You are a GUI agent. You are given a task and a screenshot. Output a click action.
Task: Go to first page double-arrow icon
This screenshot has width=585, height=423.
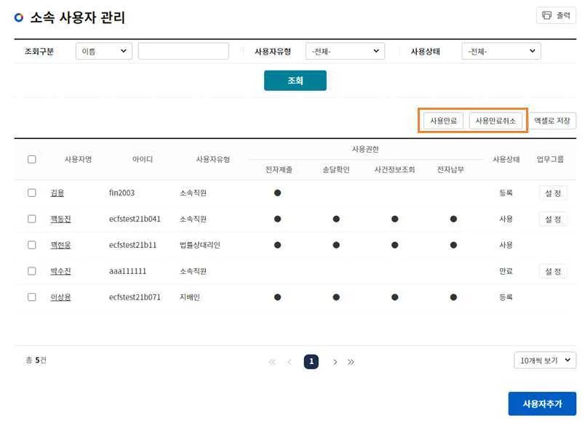click(272, 362)
